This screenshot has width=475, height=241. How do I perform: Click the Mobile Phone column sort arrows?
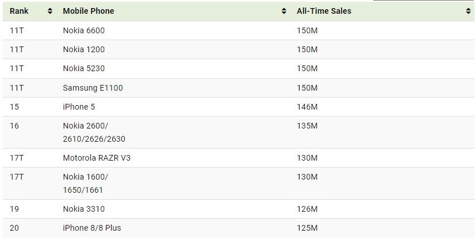click(284, 11)
